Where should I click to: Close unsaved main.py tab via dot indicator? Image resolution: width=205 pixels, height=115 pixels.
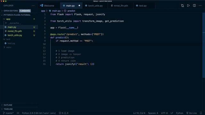pos(79,6)
